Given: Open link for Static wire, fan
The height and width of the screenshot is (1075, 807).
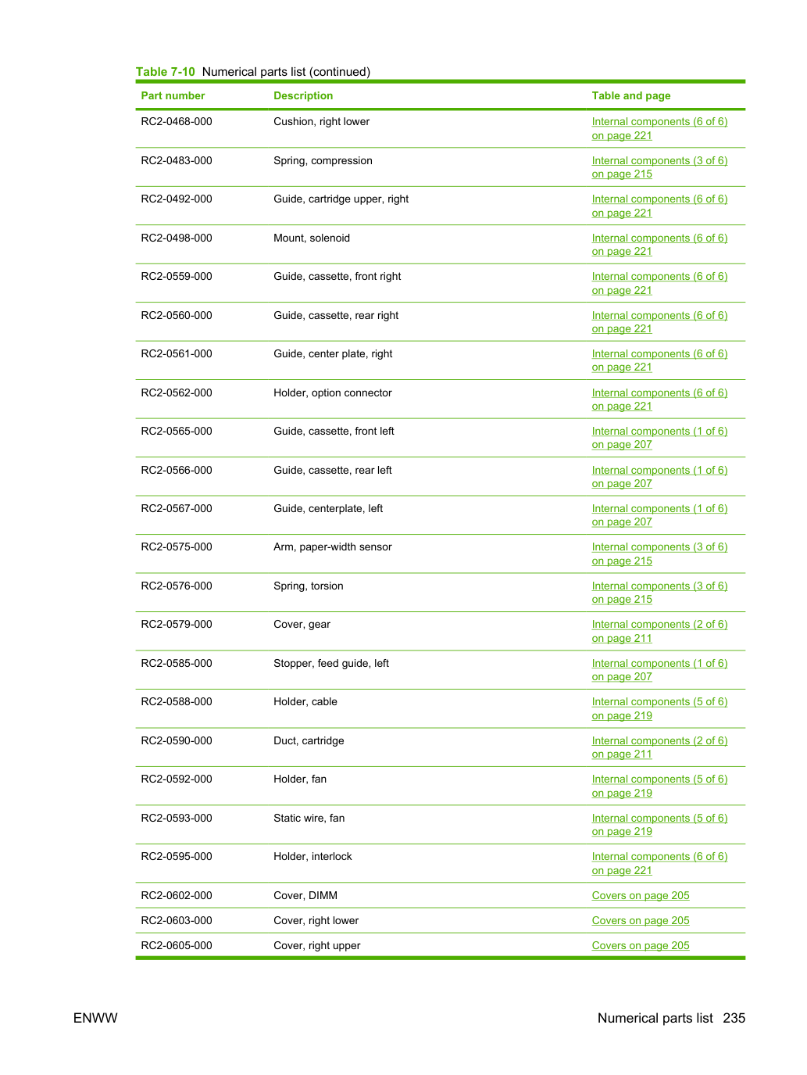Looking at the screenshot, I should (659, 825).
